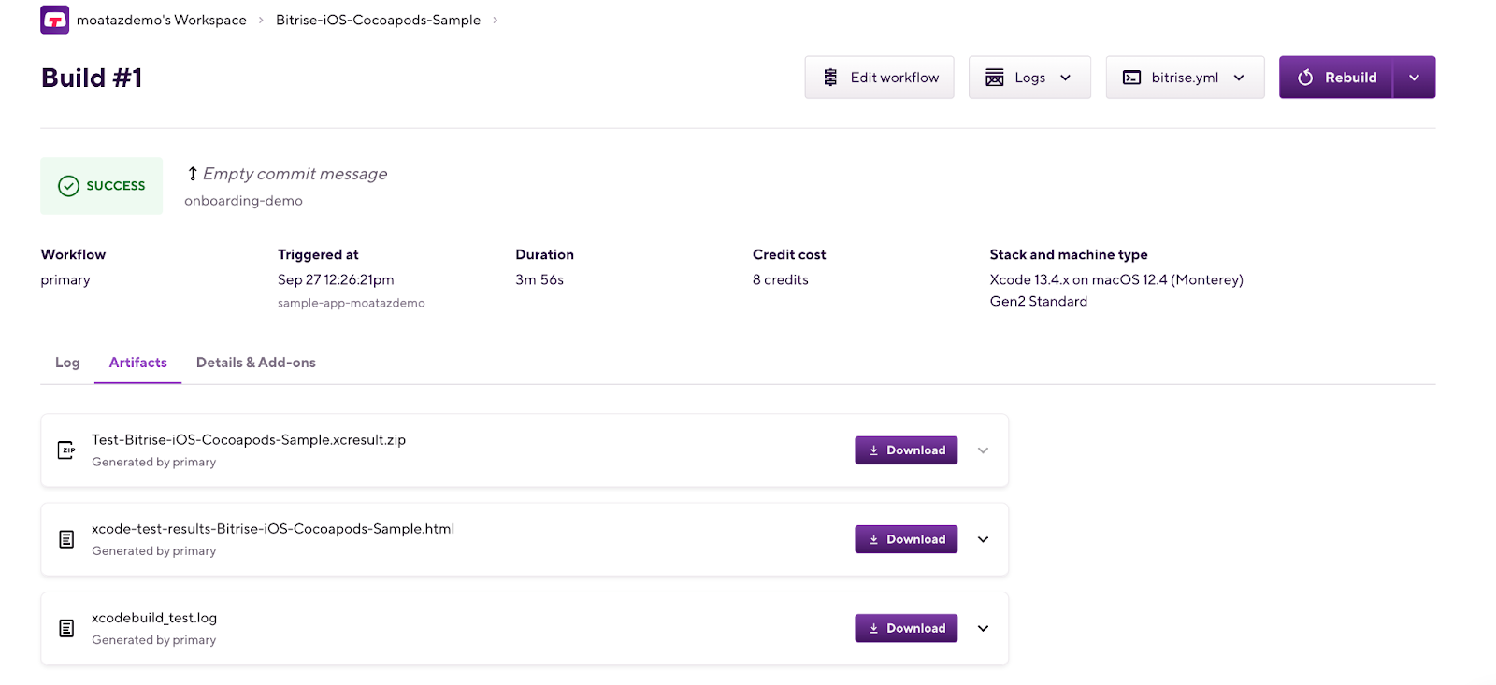Expand the Rebuild options arrow
Screen dimensions: 1496x685
pos(1415,78)
